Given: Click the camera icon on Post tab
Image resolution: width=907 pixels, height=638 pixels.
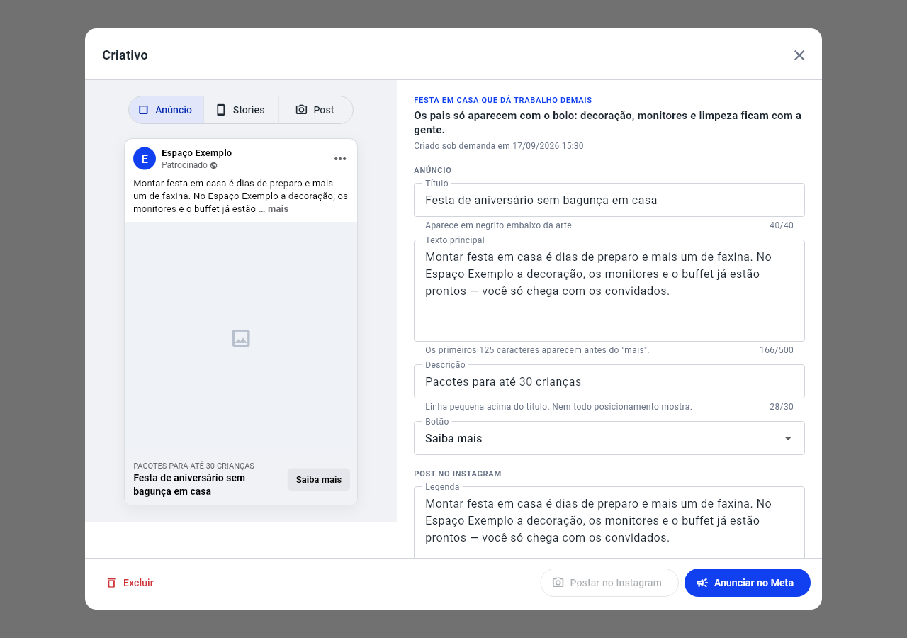Looking at the screenshot, I should [301, 110].
